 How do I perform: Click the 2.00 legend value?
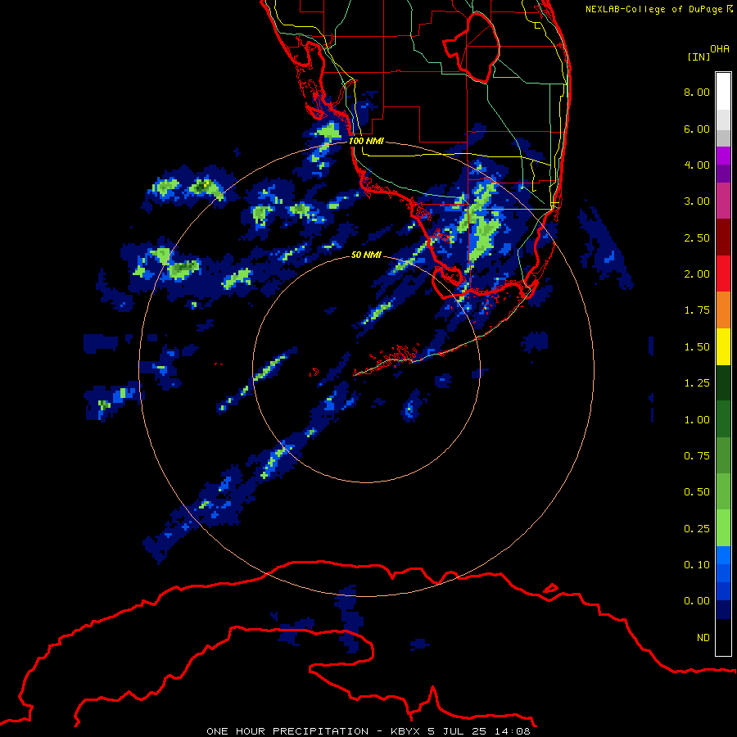[697, 274]
